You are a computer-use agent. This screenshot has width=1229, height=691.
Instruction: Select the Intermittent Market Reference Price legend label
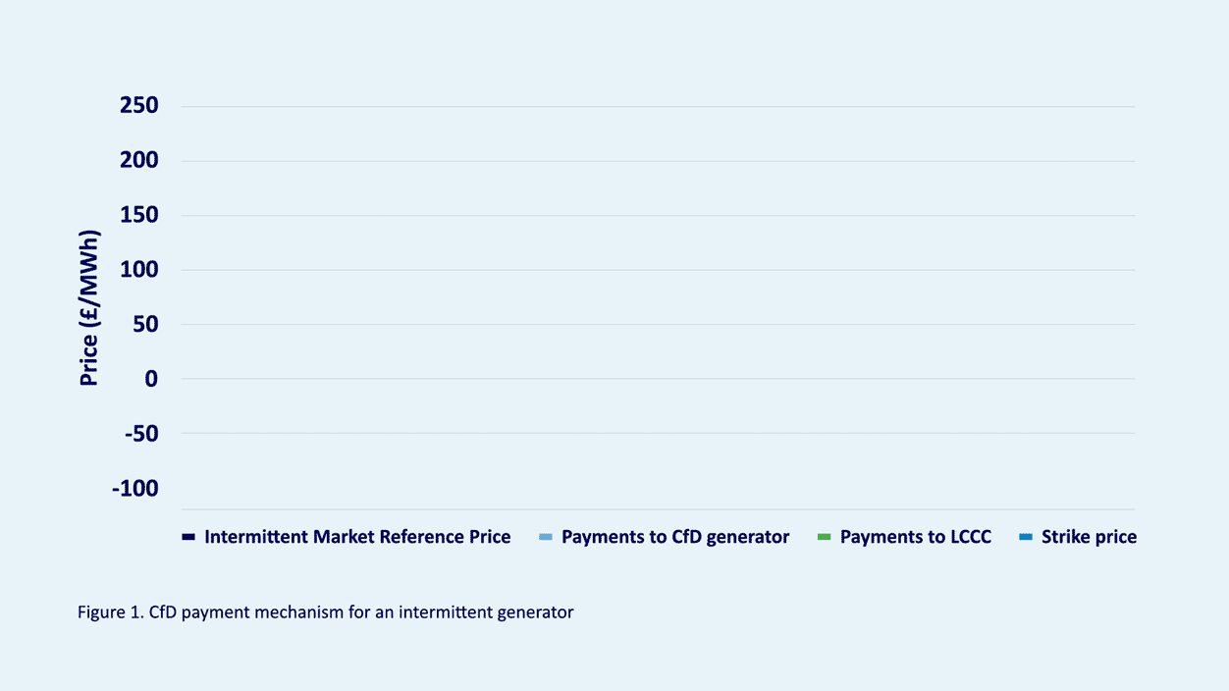pyautogui.click(x=357, y=537)
